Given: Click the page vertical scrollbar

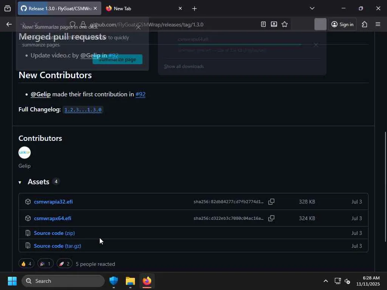Looking at the screenshot, I should coord(385,187).
